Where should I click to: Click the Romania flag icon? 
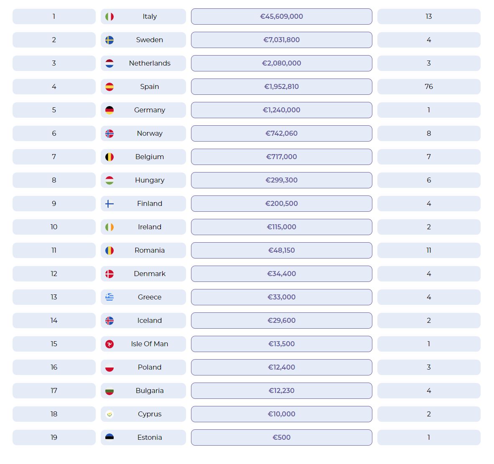109,251
